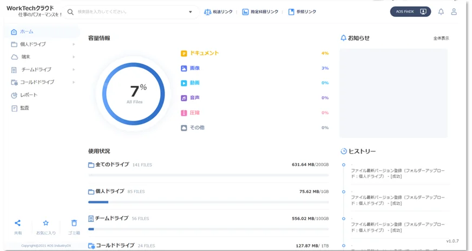Click the ヒストリー clock icon
Image resolution: width=472 pixels, height=251 pixels.
[x=344, y=151]
